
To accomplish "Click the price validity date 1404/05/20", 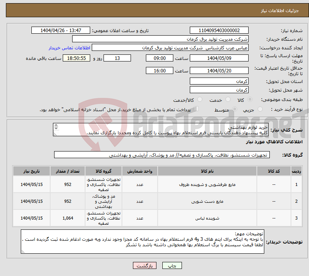I will (219, 70).
